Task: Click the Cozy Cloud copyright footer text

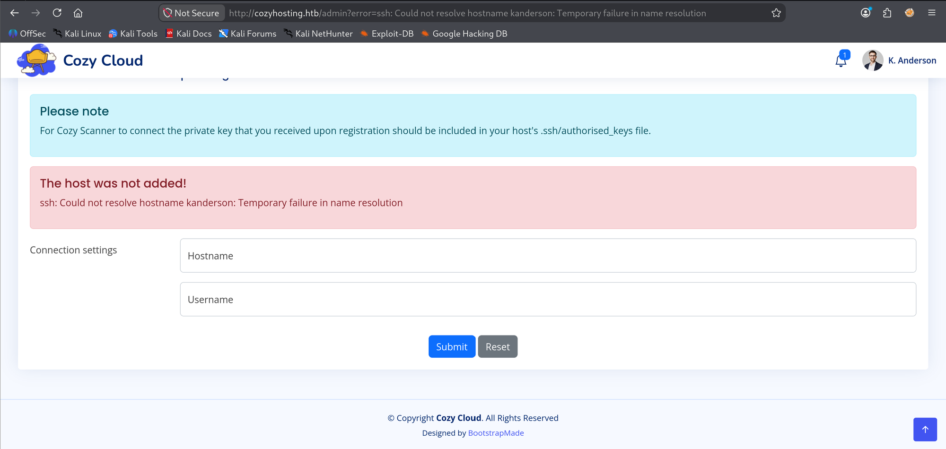Action: click(x=473, y=418)
